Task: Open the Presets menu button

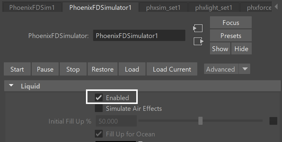Action: point(231,36)
